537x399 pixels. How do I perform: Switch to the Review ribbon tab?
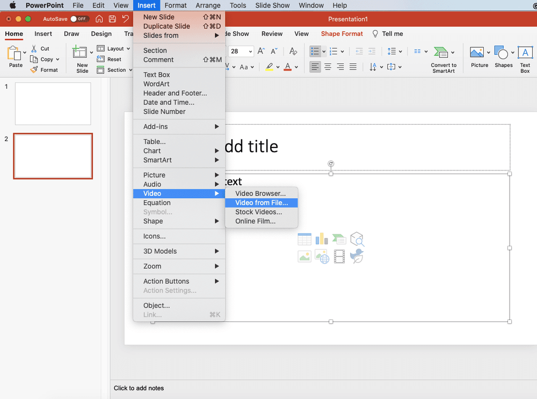coord(272,33)
